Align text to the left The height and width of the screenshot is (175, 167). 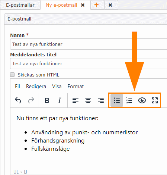point(76,100)
